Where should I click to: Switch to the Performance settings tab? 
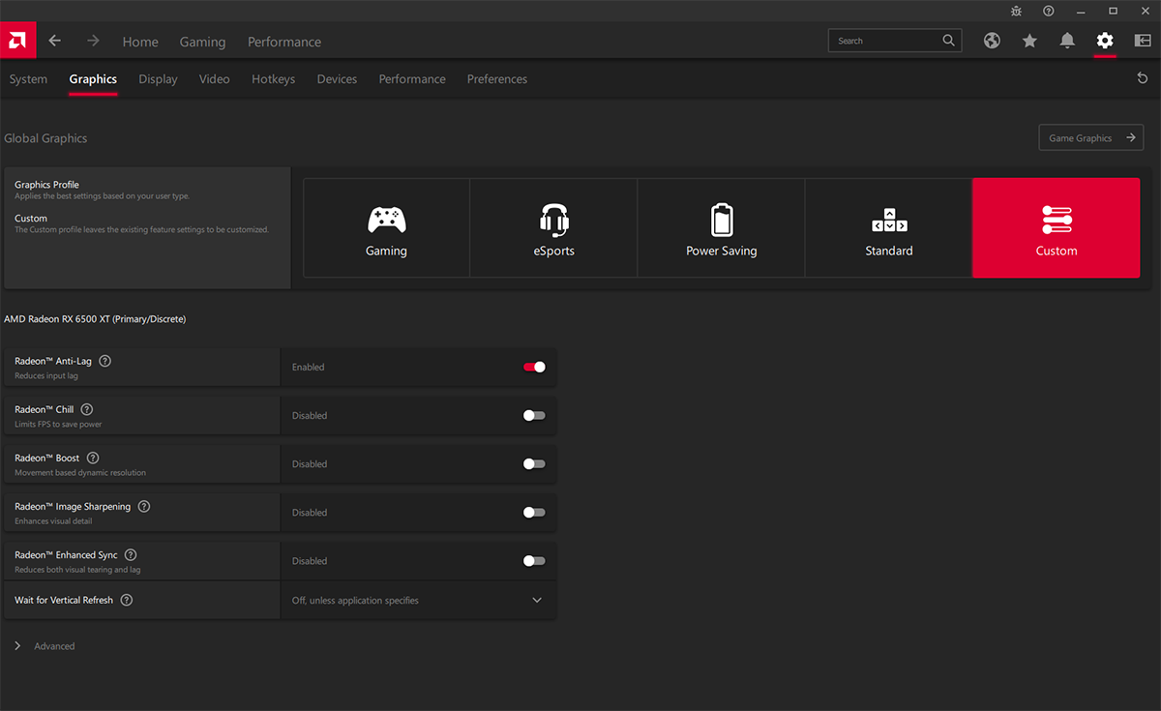pos(412,79)
